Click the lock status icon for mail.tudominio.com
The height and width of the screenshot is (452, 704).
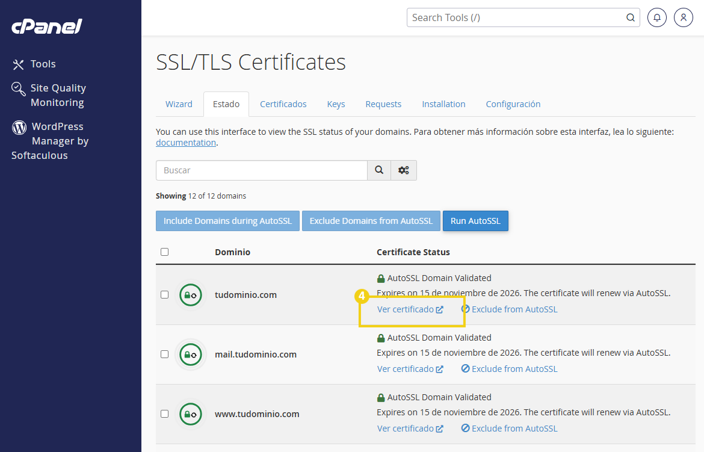pyautogui.click(x=191, y=354)
